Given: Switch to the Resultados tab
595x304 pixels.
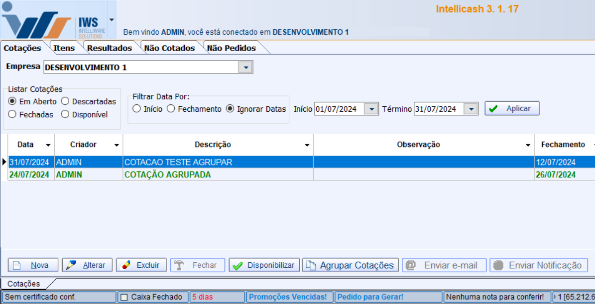Looking at the screenshot, I should point(110,48).
